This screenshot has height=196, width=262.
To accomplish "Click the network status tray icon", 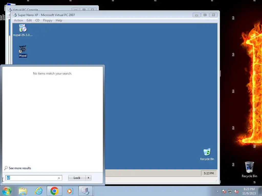I will (x=230, y=191).
